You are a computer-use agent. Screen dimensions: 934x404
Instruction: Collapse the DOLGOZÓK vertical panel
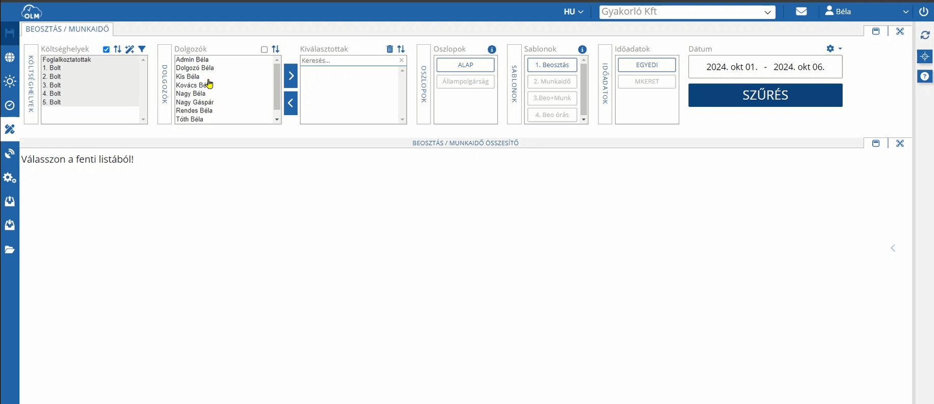[165, 84]
